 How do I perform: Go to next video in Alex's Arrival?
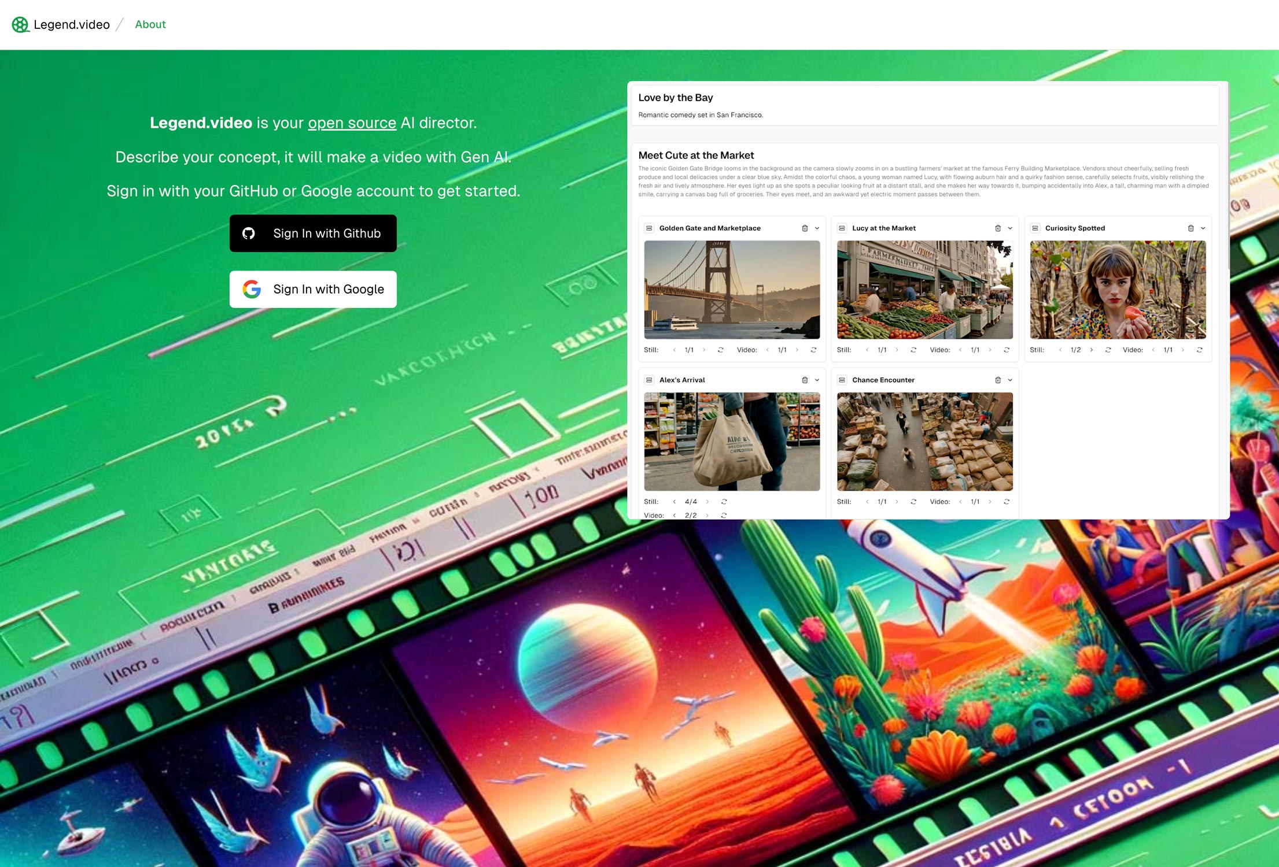click(707, 515)
